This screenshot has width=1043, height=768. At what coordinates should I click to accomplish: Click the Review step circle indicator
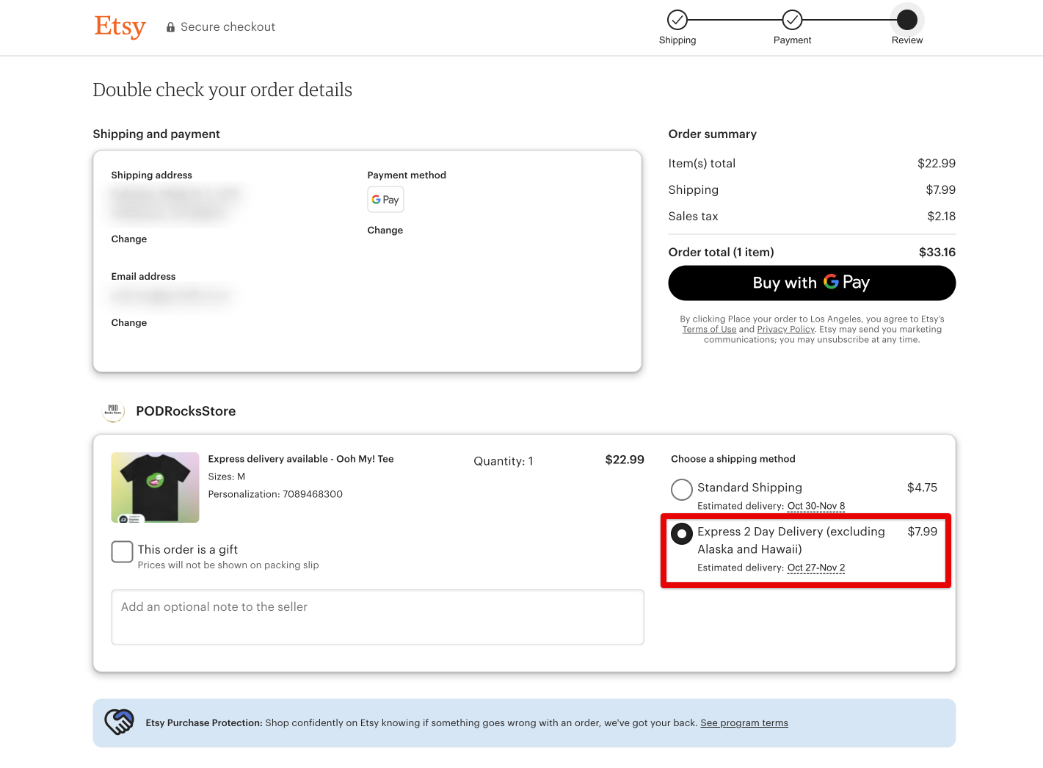906,20
